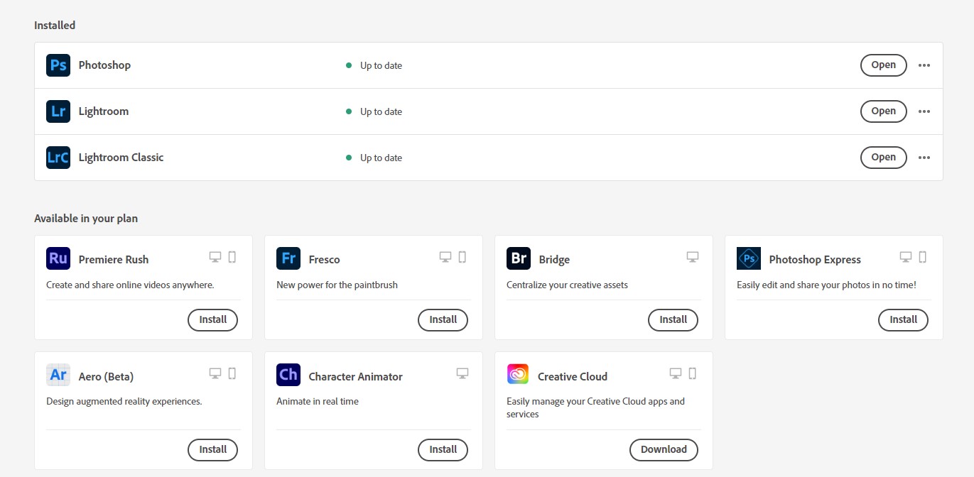Image resolution: width=974 pixels, height=477 pixels.
Task: Click the desktop platform icon for Bridge
Action: point(693,257)
